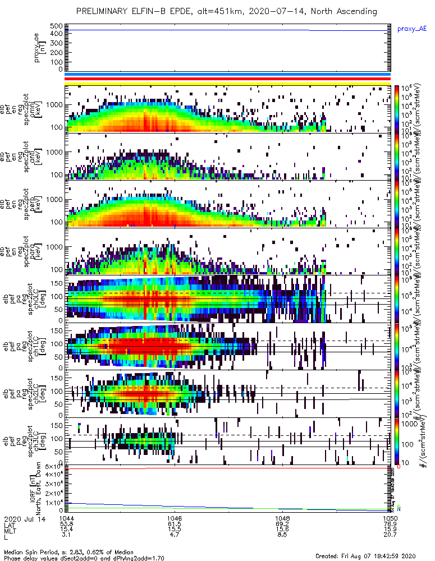Select the red horizontal status bar
This screenshot has height=561, width=435.
click(227, 79)
